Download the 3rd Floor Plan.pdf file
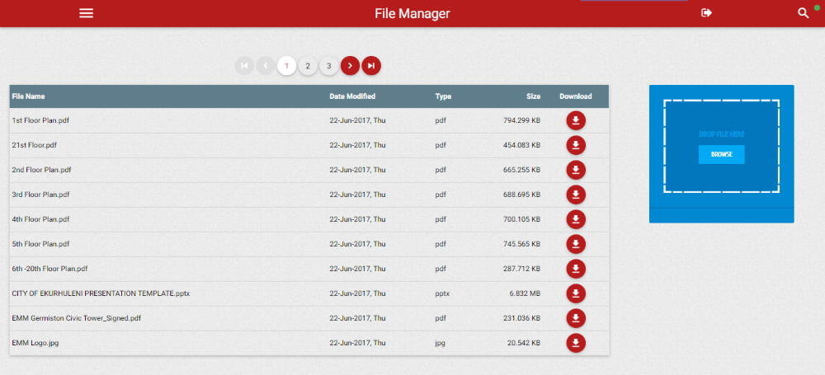 (576, 195)
